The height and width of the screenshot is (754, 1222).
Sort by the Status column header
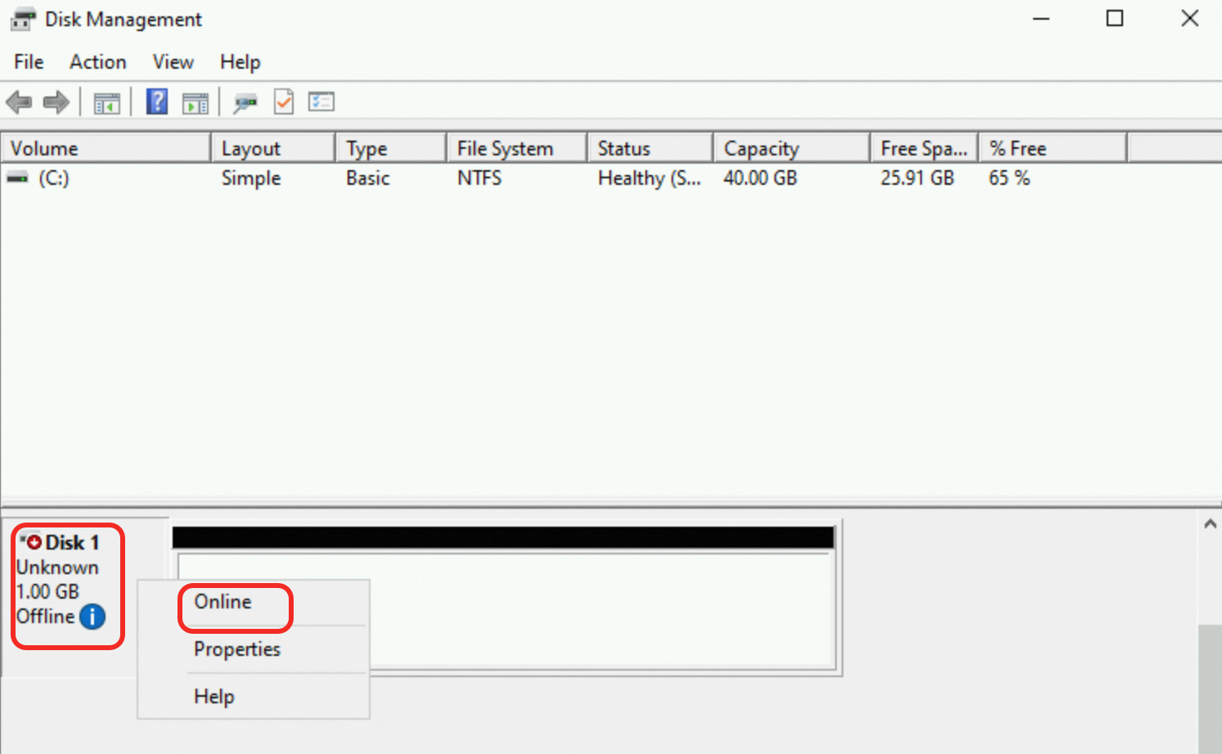(x=650, y=149)
